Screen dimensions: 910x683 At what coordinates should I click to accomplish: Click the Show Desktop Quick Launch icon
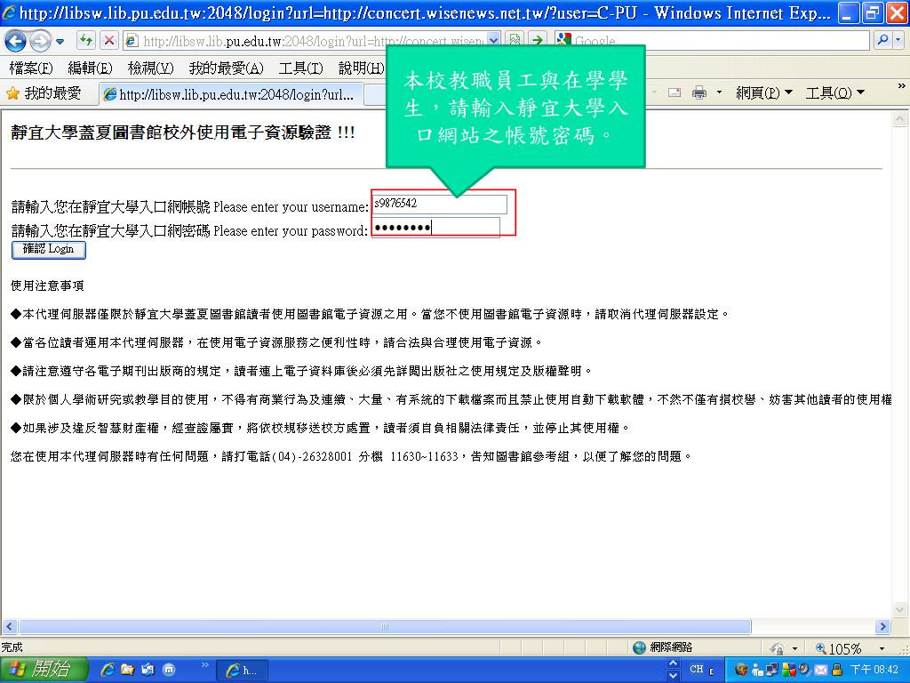click(x=148, y=670)
